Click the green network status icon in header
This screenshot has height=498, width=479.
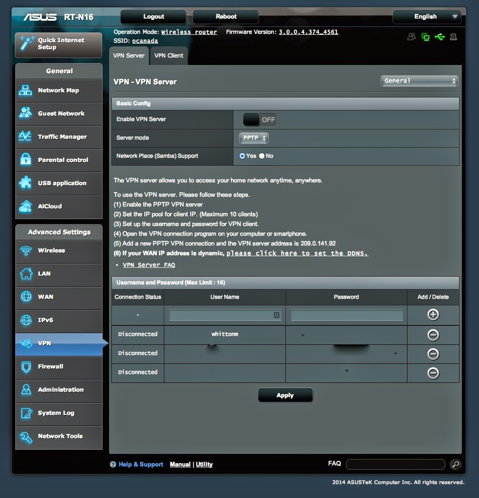point(425,37)
